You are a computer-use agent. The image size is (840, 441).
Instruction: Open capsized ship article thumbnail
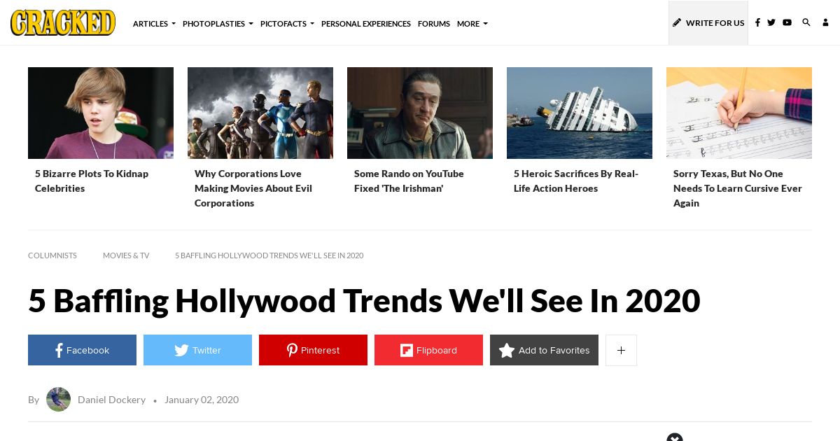coord(580,113)
